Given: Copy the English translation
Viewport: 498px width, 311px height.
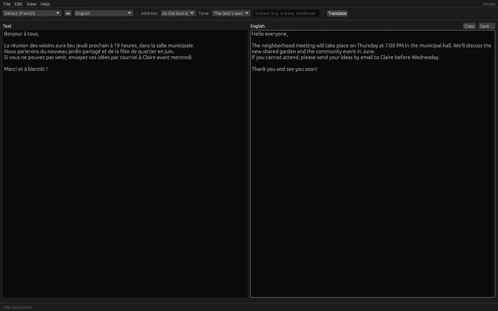Looking at the screenshot, I should [469, 26].
